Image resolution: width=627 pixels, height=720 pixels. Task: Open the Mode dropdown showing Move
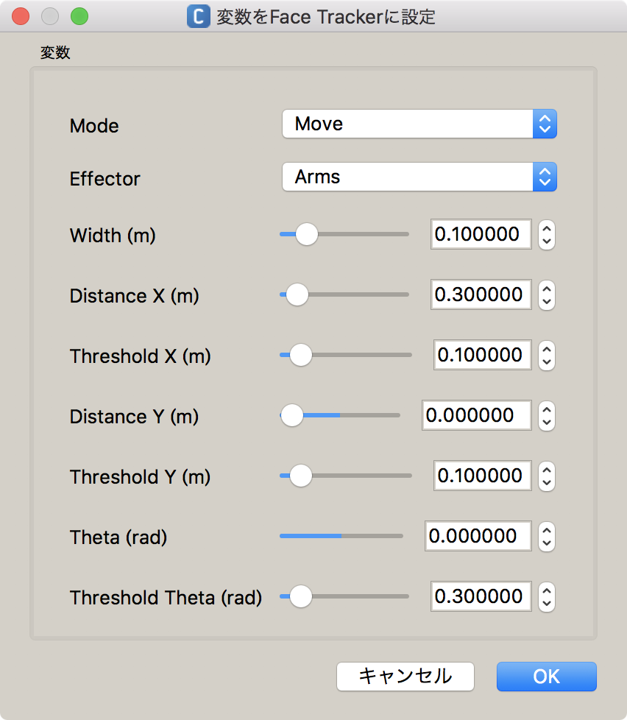tap(419, 124)
